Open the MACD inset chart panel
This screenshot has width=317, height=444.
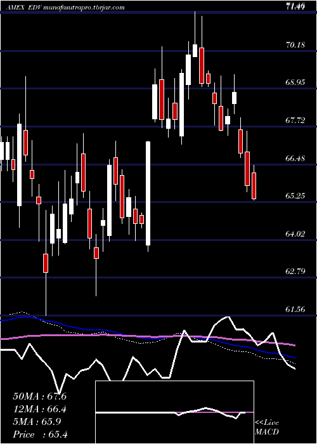pyautogui.click(x=174, y=412)
